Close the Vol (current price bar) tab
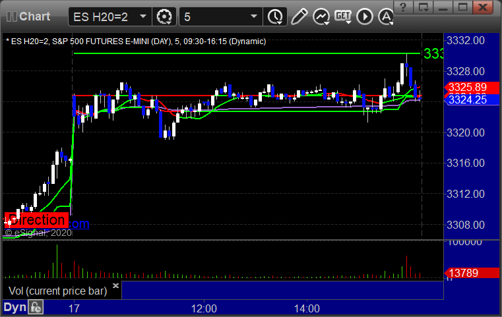This screenshot has height=317, width=502. pos(115,286)
